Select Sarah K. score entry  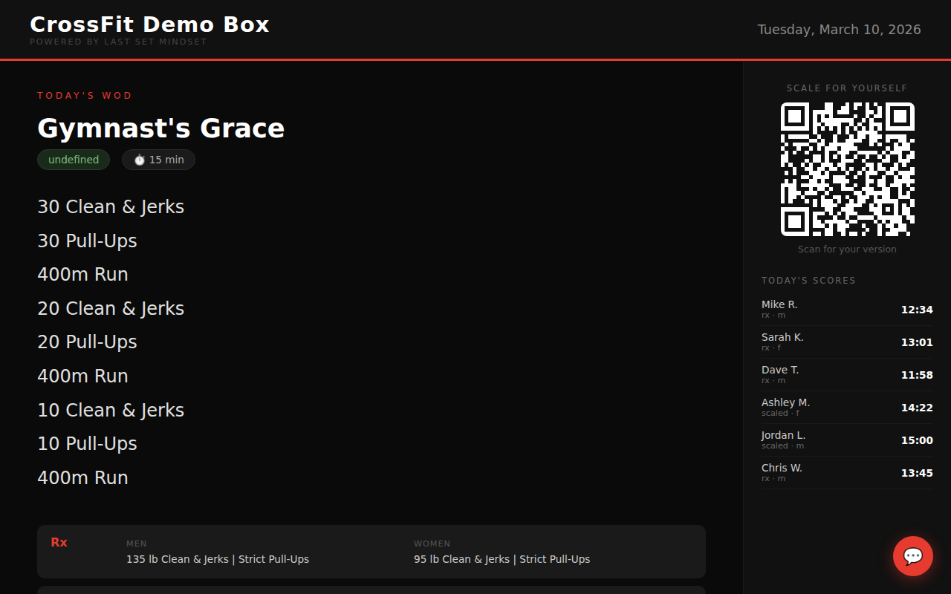pos(847,342)
